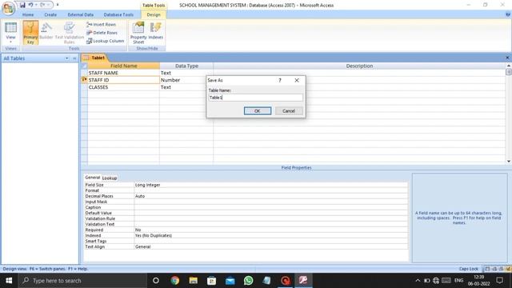Open the Office button menu

tap(9, 8)
